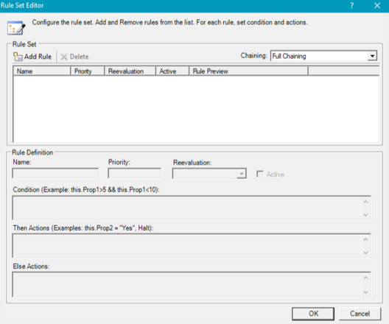Click the Else Actions scroll up arrow
389x324 pixels.
[365, 278]
